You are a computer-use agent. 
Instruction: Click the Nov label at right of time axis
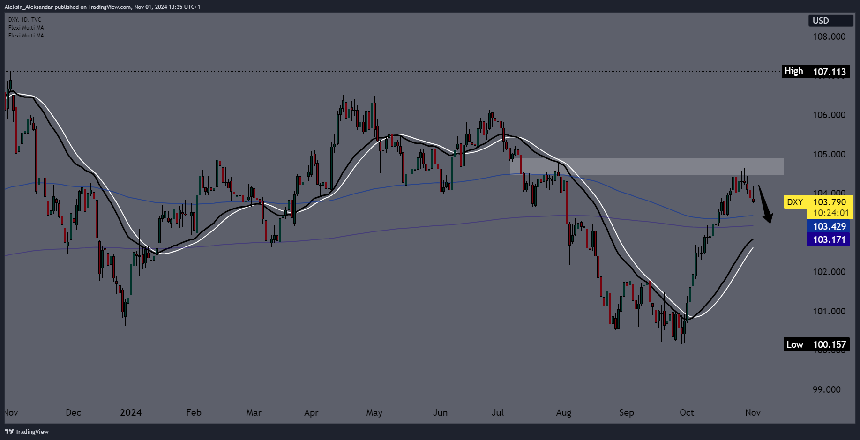[x=753, y=412]
